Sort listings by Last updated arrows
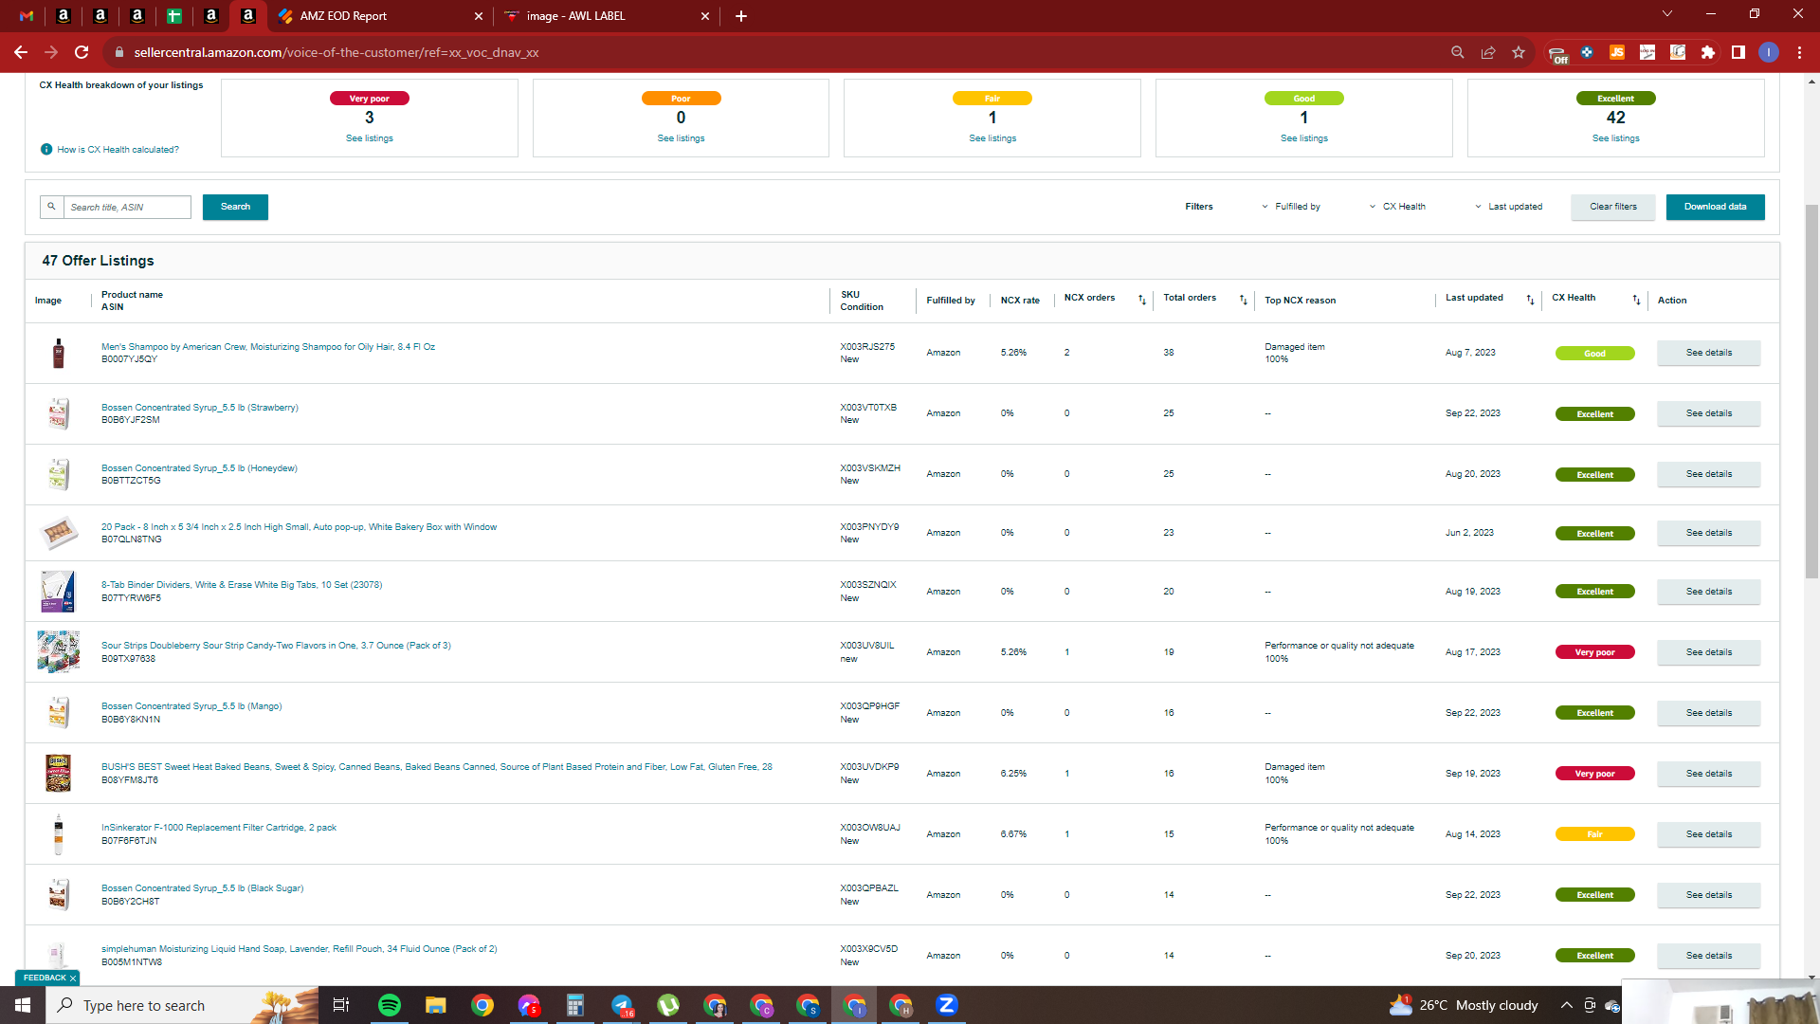Image resolution: width=1820 pixels, height=1024 pixels. pos(1530,300)
